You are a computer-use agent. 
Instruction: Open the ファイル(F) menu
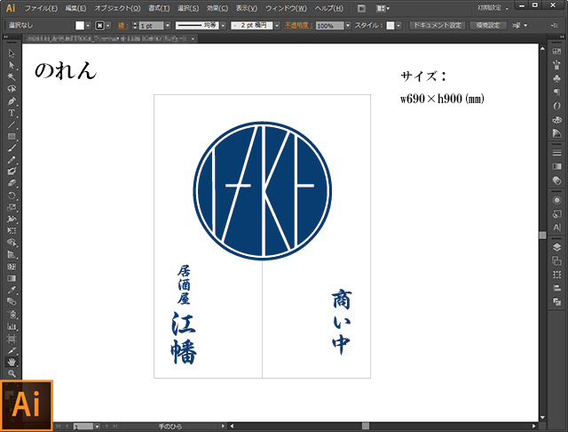[x=42, y=8]
